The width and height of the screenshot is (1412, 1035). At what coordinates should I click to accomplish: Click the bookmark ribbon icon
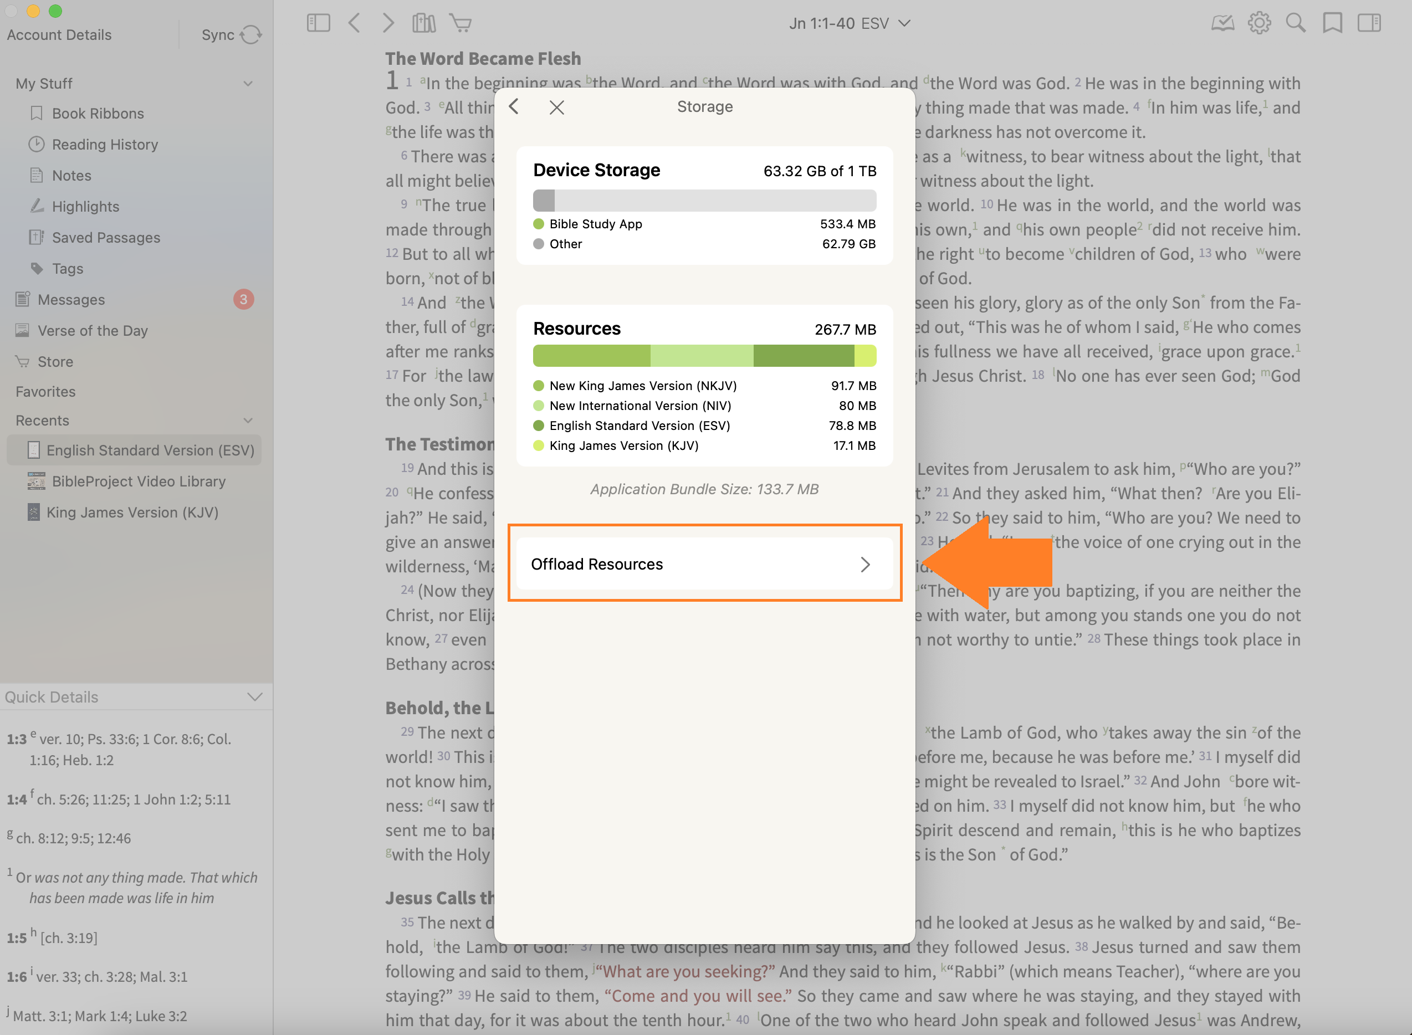point(1332,23)
